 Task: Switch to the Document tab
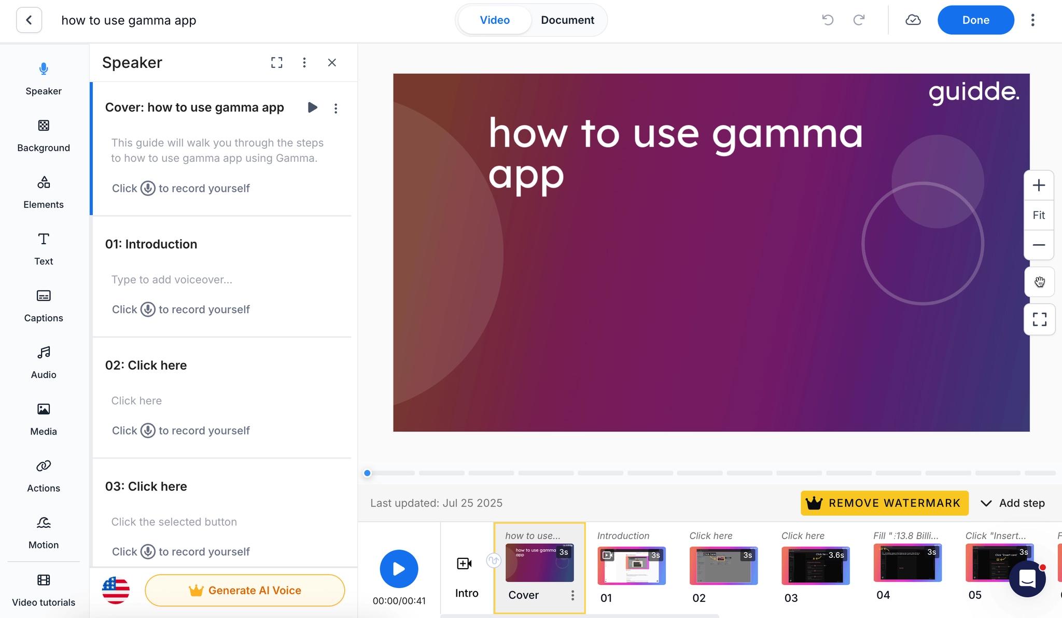click(x=567, y=20)
